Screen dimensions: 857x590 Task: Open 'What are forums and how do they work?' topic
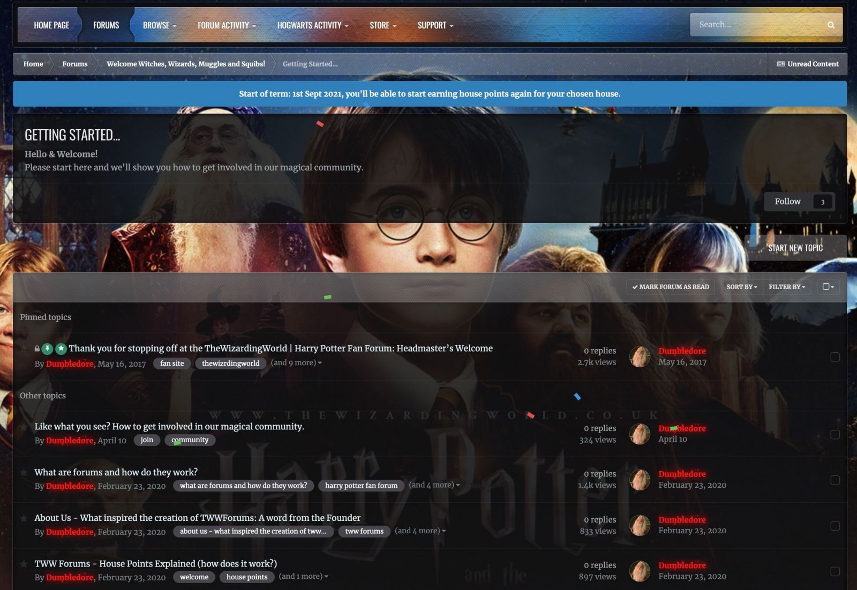[x=116, y=472]
